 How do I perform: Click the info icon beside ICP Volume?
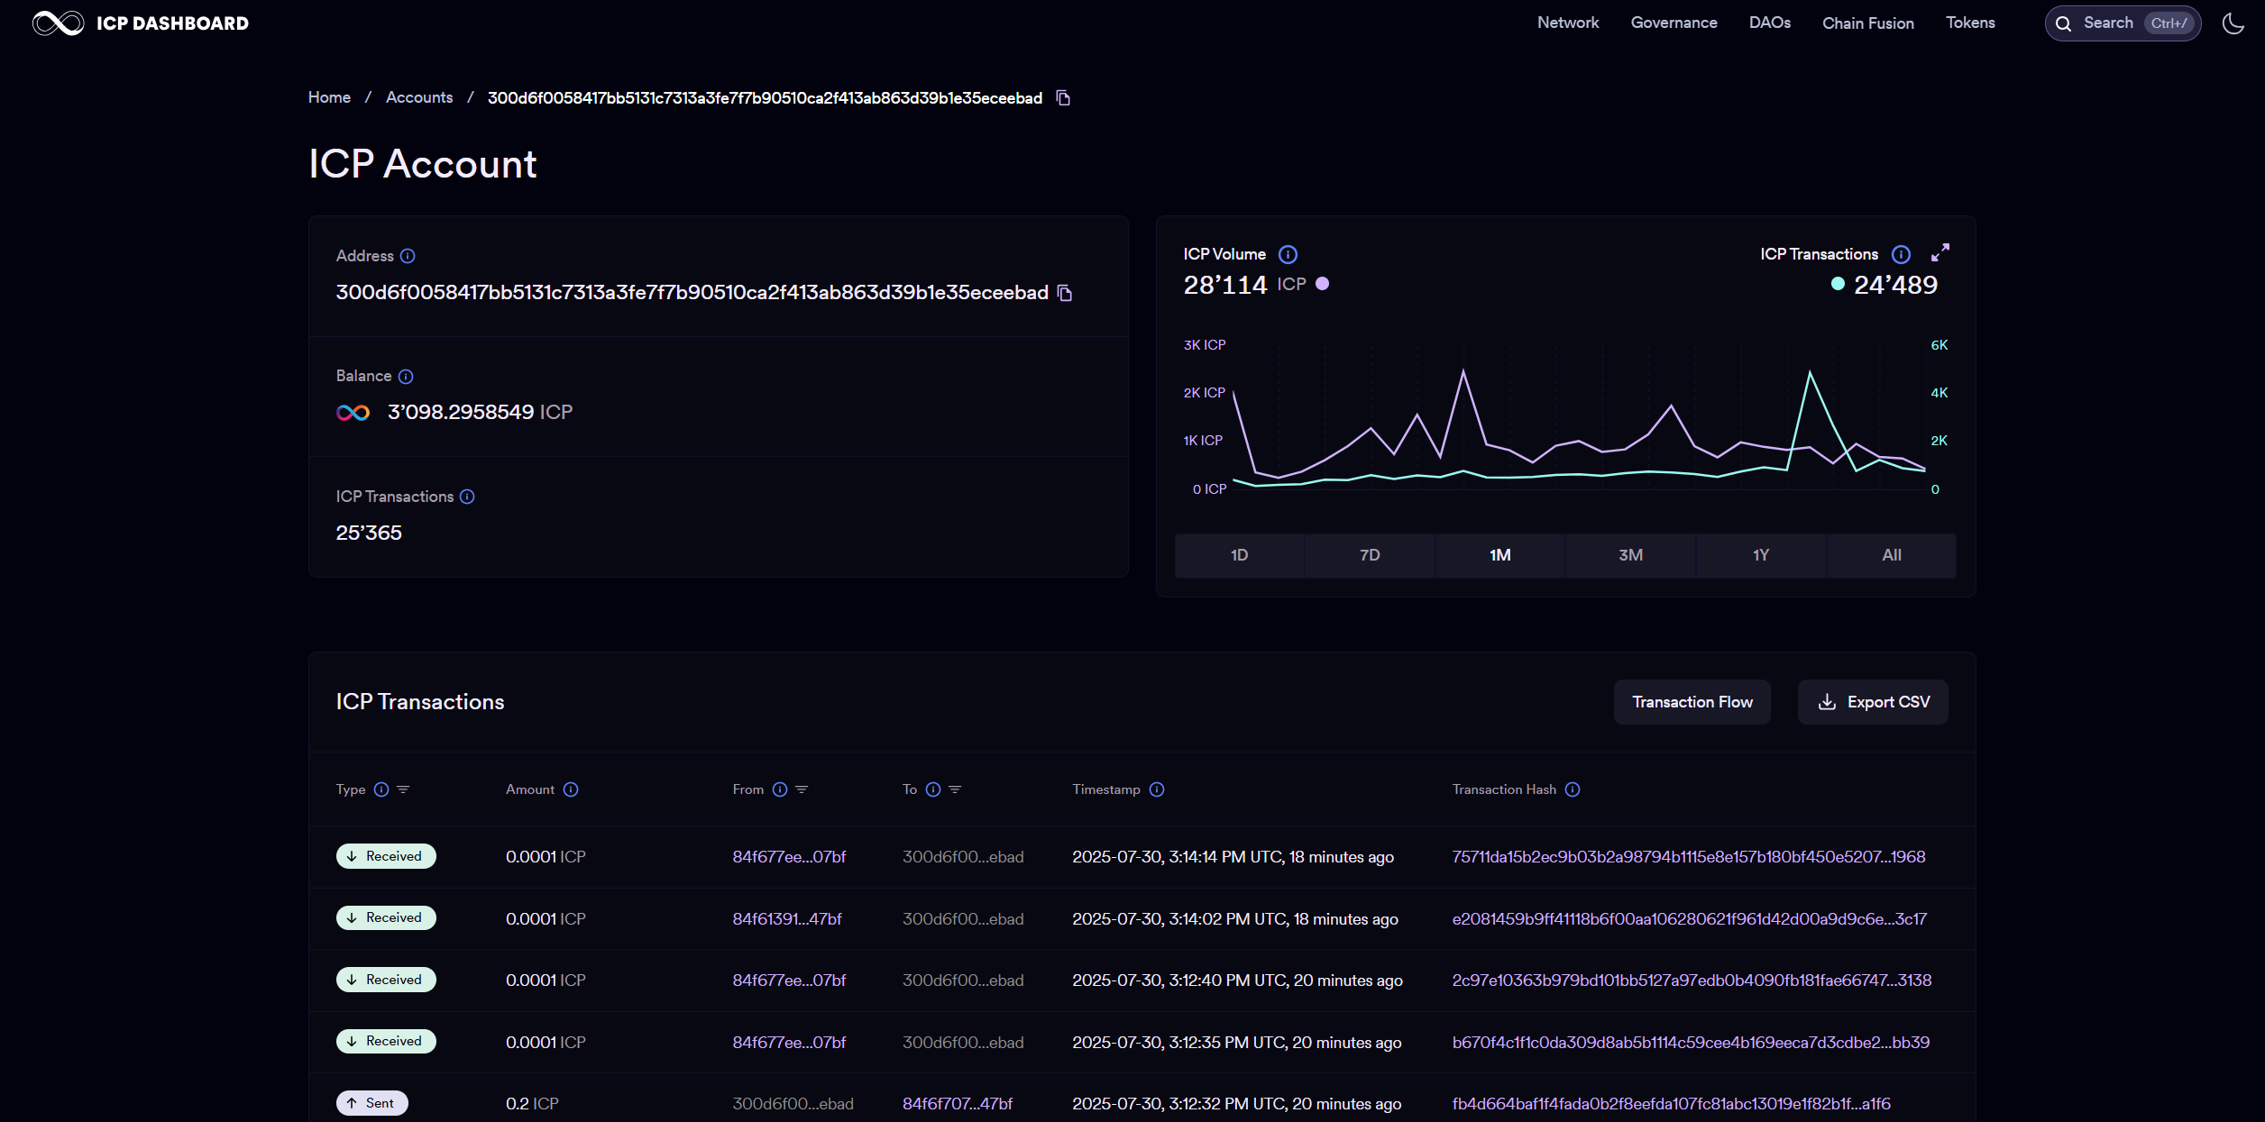[1288, 255]
